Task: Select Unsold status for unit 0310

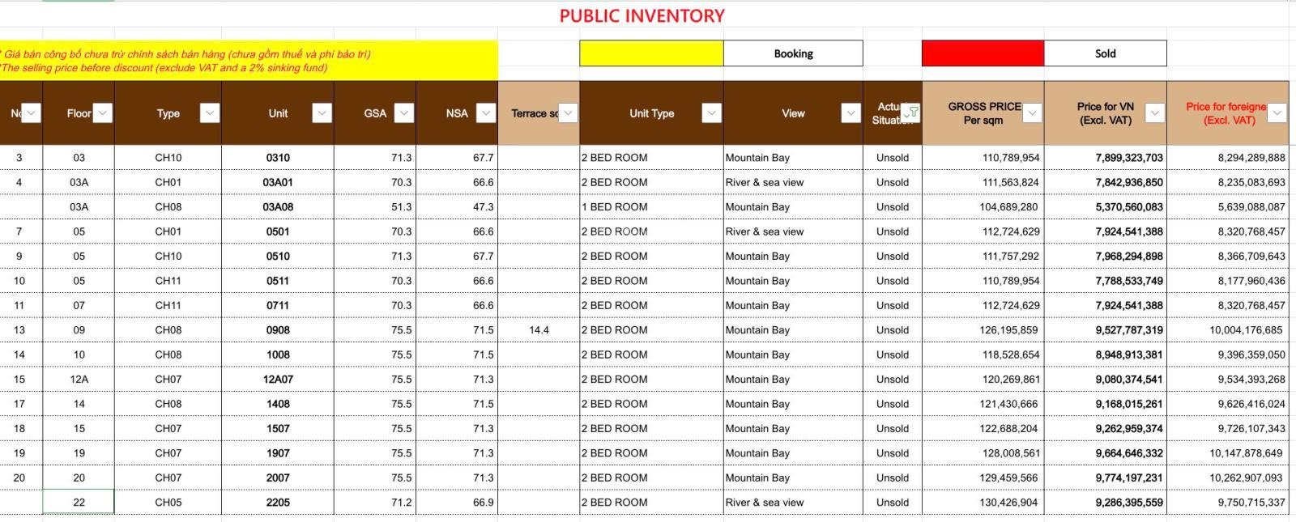Action: pyautogui.click(x=893, y=158)
